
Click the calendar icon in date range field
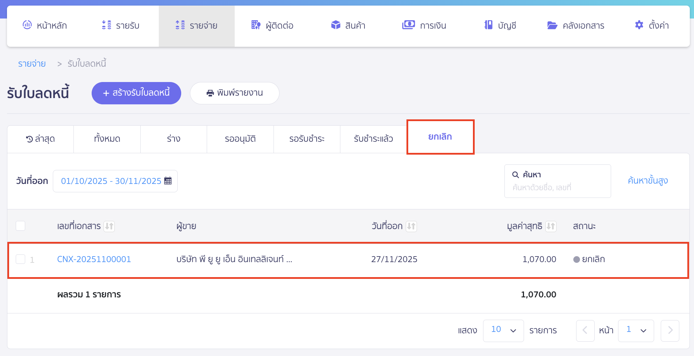[168, 181]
